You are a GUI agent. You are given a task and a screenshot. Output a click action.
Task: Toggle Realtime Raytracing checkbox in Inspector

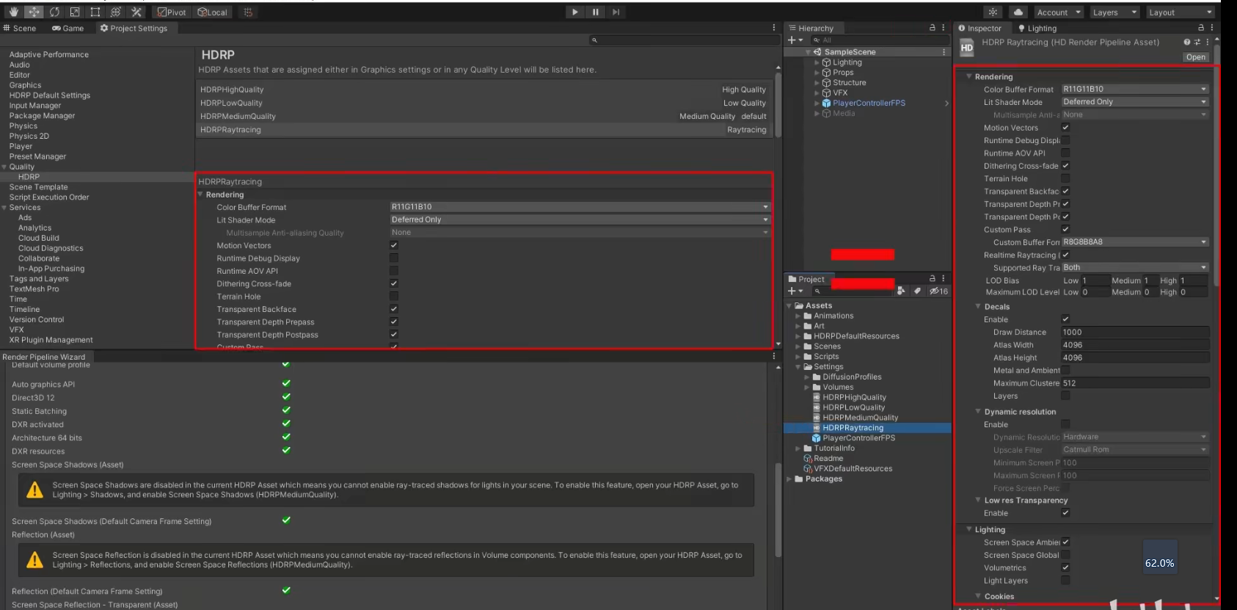(1066, 255)
